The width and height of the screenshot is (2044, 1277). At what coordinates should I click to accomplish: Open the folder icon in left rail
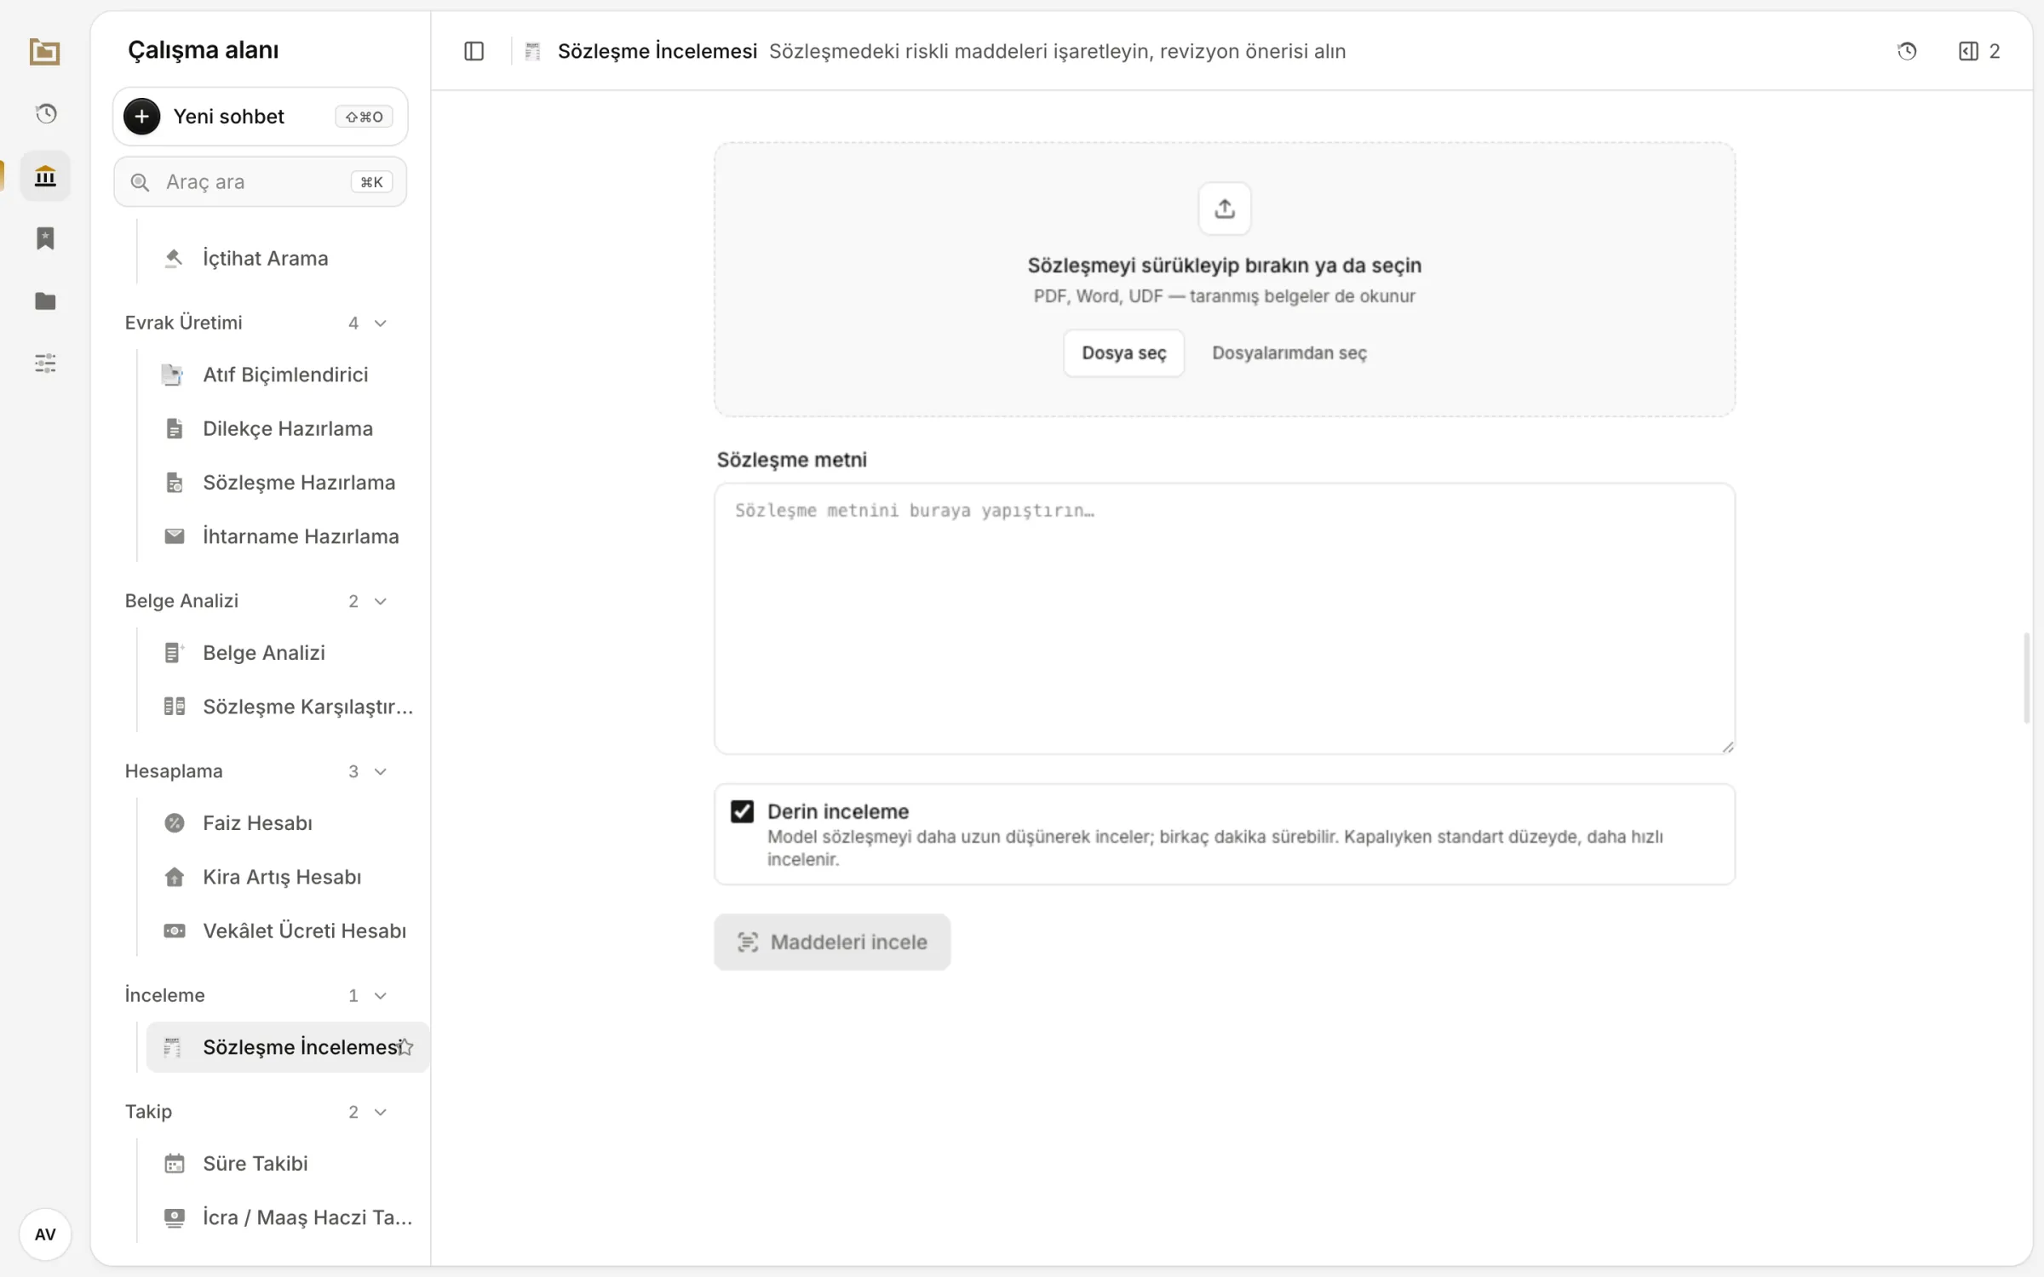tap(45, 301)
